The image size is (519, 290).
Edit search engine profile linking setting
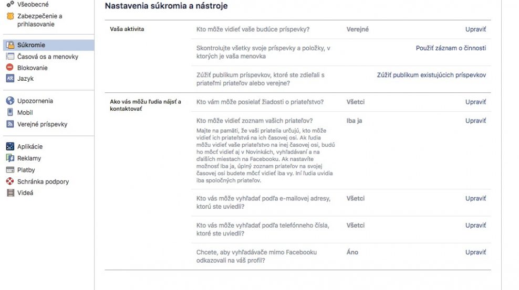pyautogui.click(x=475, y=252)
